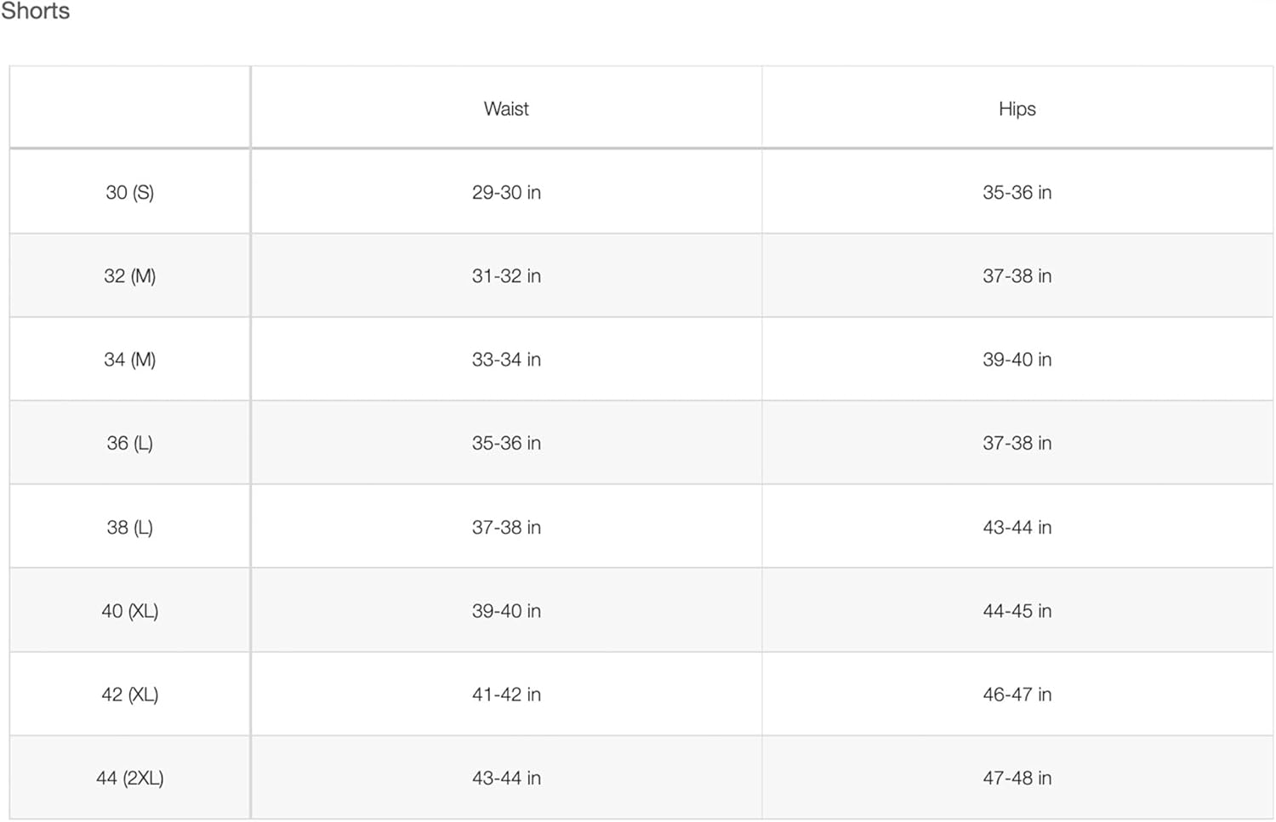This screenshot has height=822, width=1276.
Task: Select the 36 (L) size label
Action: pos(129,443)
